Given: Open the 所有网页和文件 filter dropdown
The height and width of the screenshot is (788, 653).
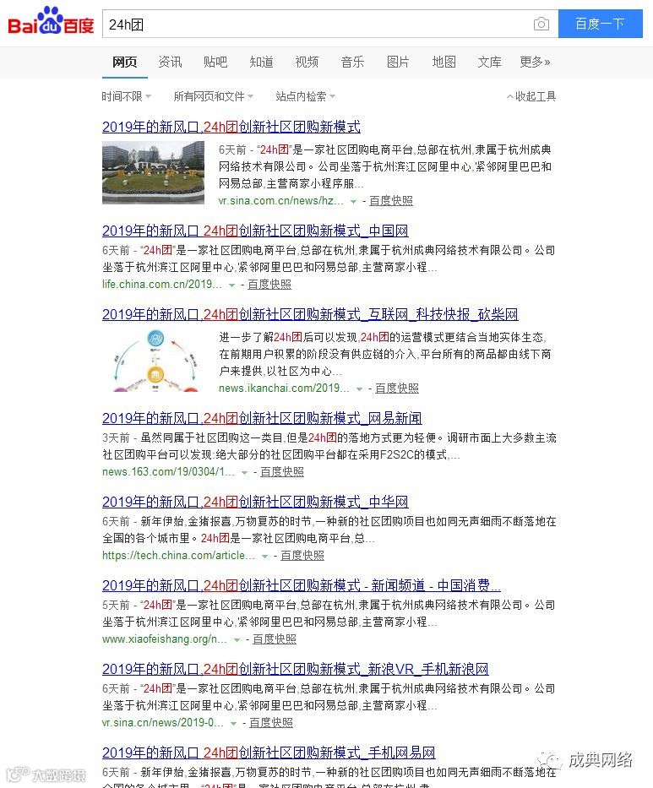Looking at the screenshot, I should point(214,96).
